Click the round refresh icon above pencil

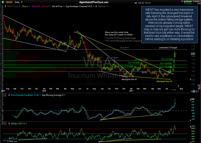199,85
